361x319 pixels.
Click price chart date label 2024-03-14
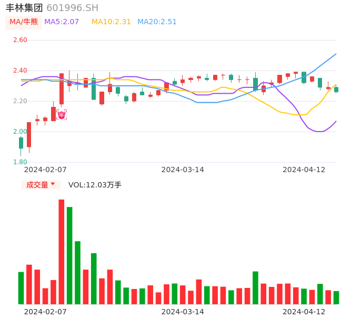pyautogui.click(x=183, y=170)
